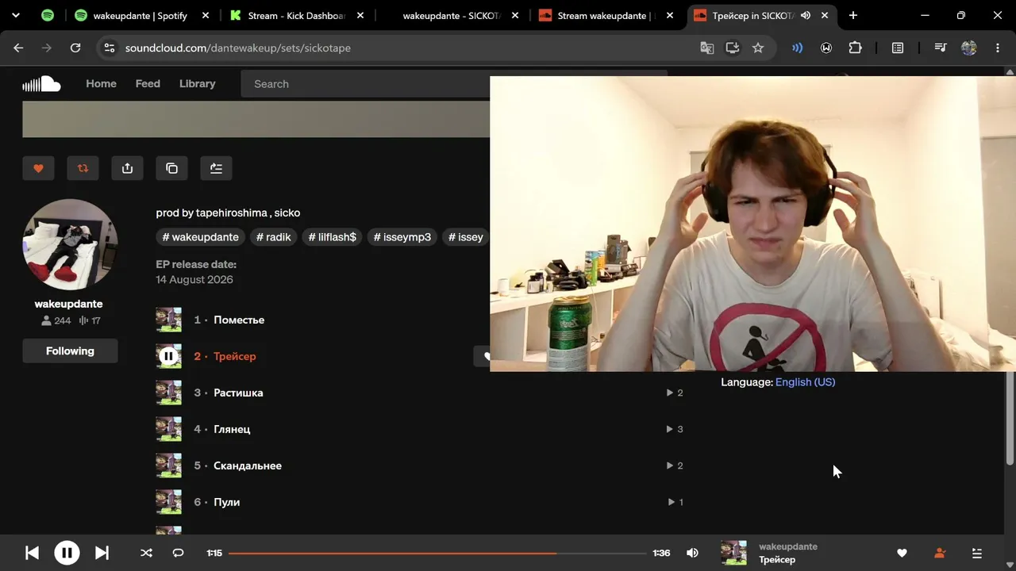The width and height of the screenshot is (1016, 571).
Task: Open the media controls toolbar icon
Action: point(941,48)
